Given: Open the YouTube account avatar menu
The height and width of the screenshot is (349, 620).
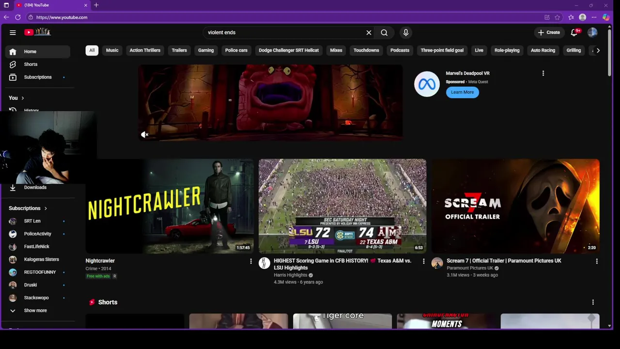Looking at the screenshot, I should (x=592, y=32).
